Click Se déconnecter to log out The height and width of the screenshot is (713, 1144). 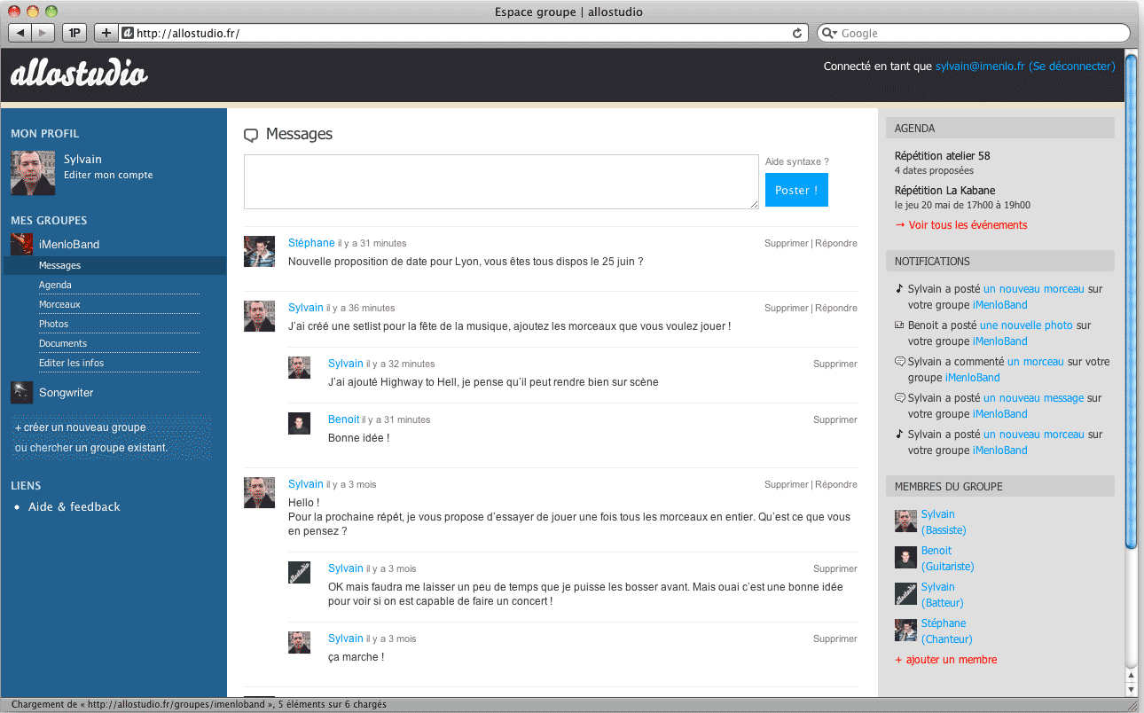(x=1072, y=67)
